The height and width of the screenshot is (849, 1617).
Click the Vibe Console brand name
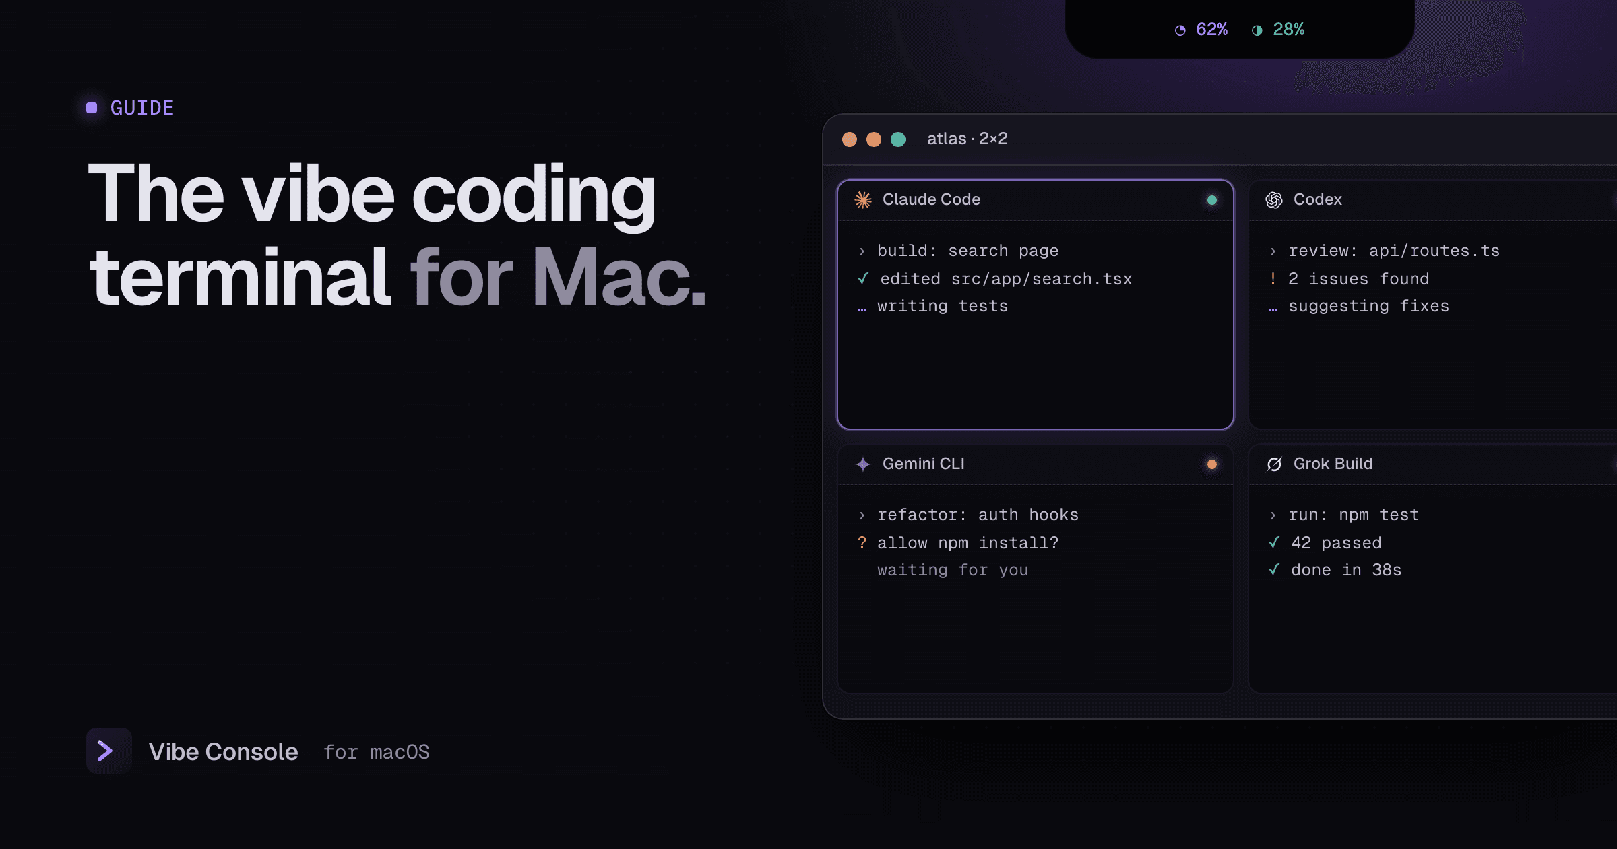pyautogui.click(x=223, y=751)
